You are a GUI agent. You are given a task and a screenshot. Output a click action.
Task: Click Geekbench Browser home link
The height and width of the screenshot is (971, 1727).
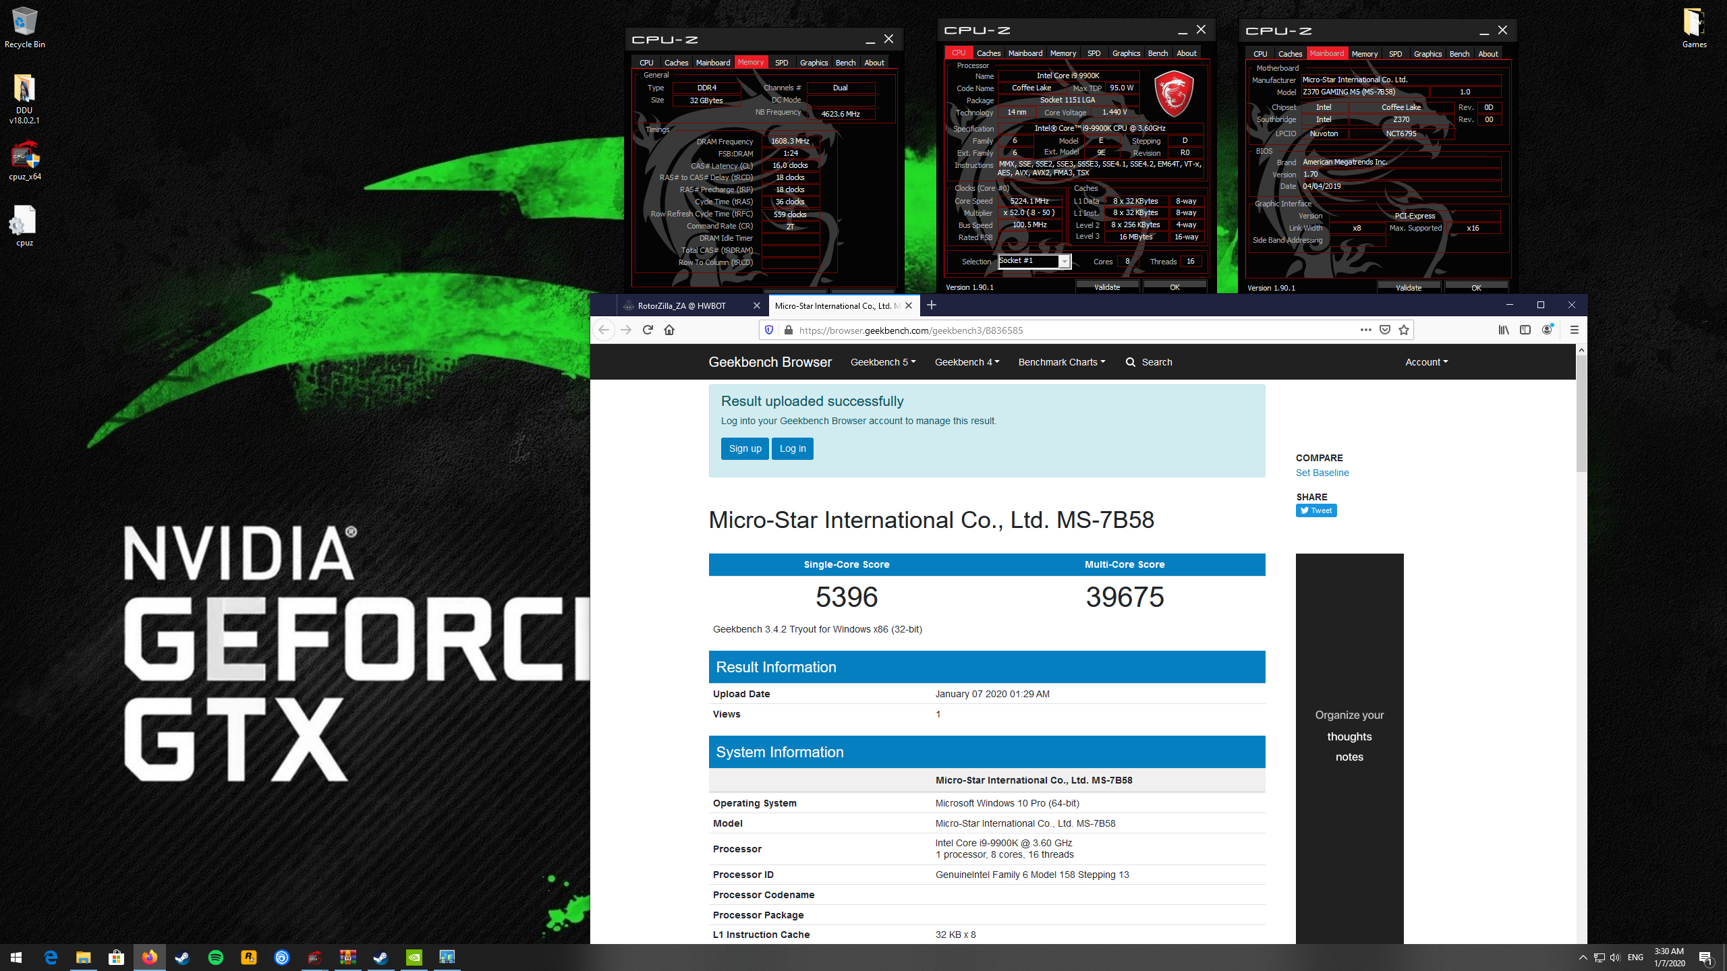pos(770,362)
